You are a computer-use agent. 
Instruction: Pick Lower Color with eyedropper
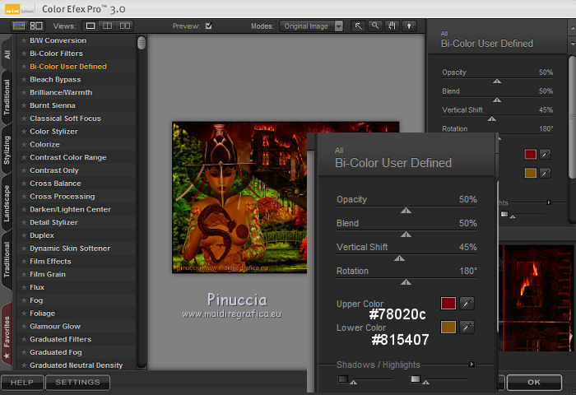pos(467,328)
